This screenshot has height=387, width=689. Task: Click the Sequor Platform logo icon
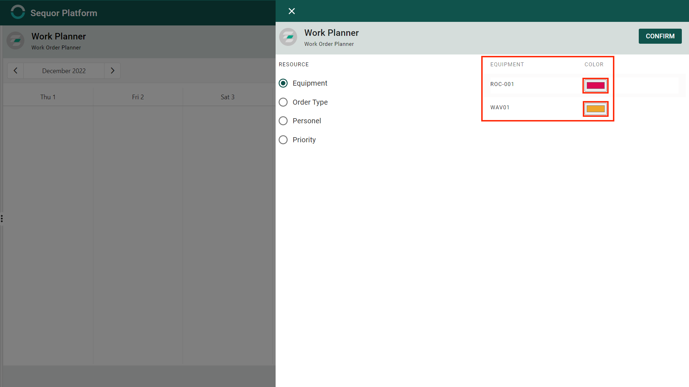point(18,12)
